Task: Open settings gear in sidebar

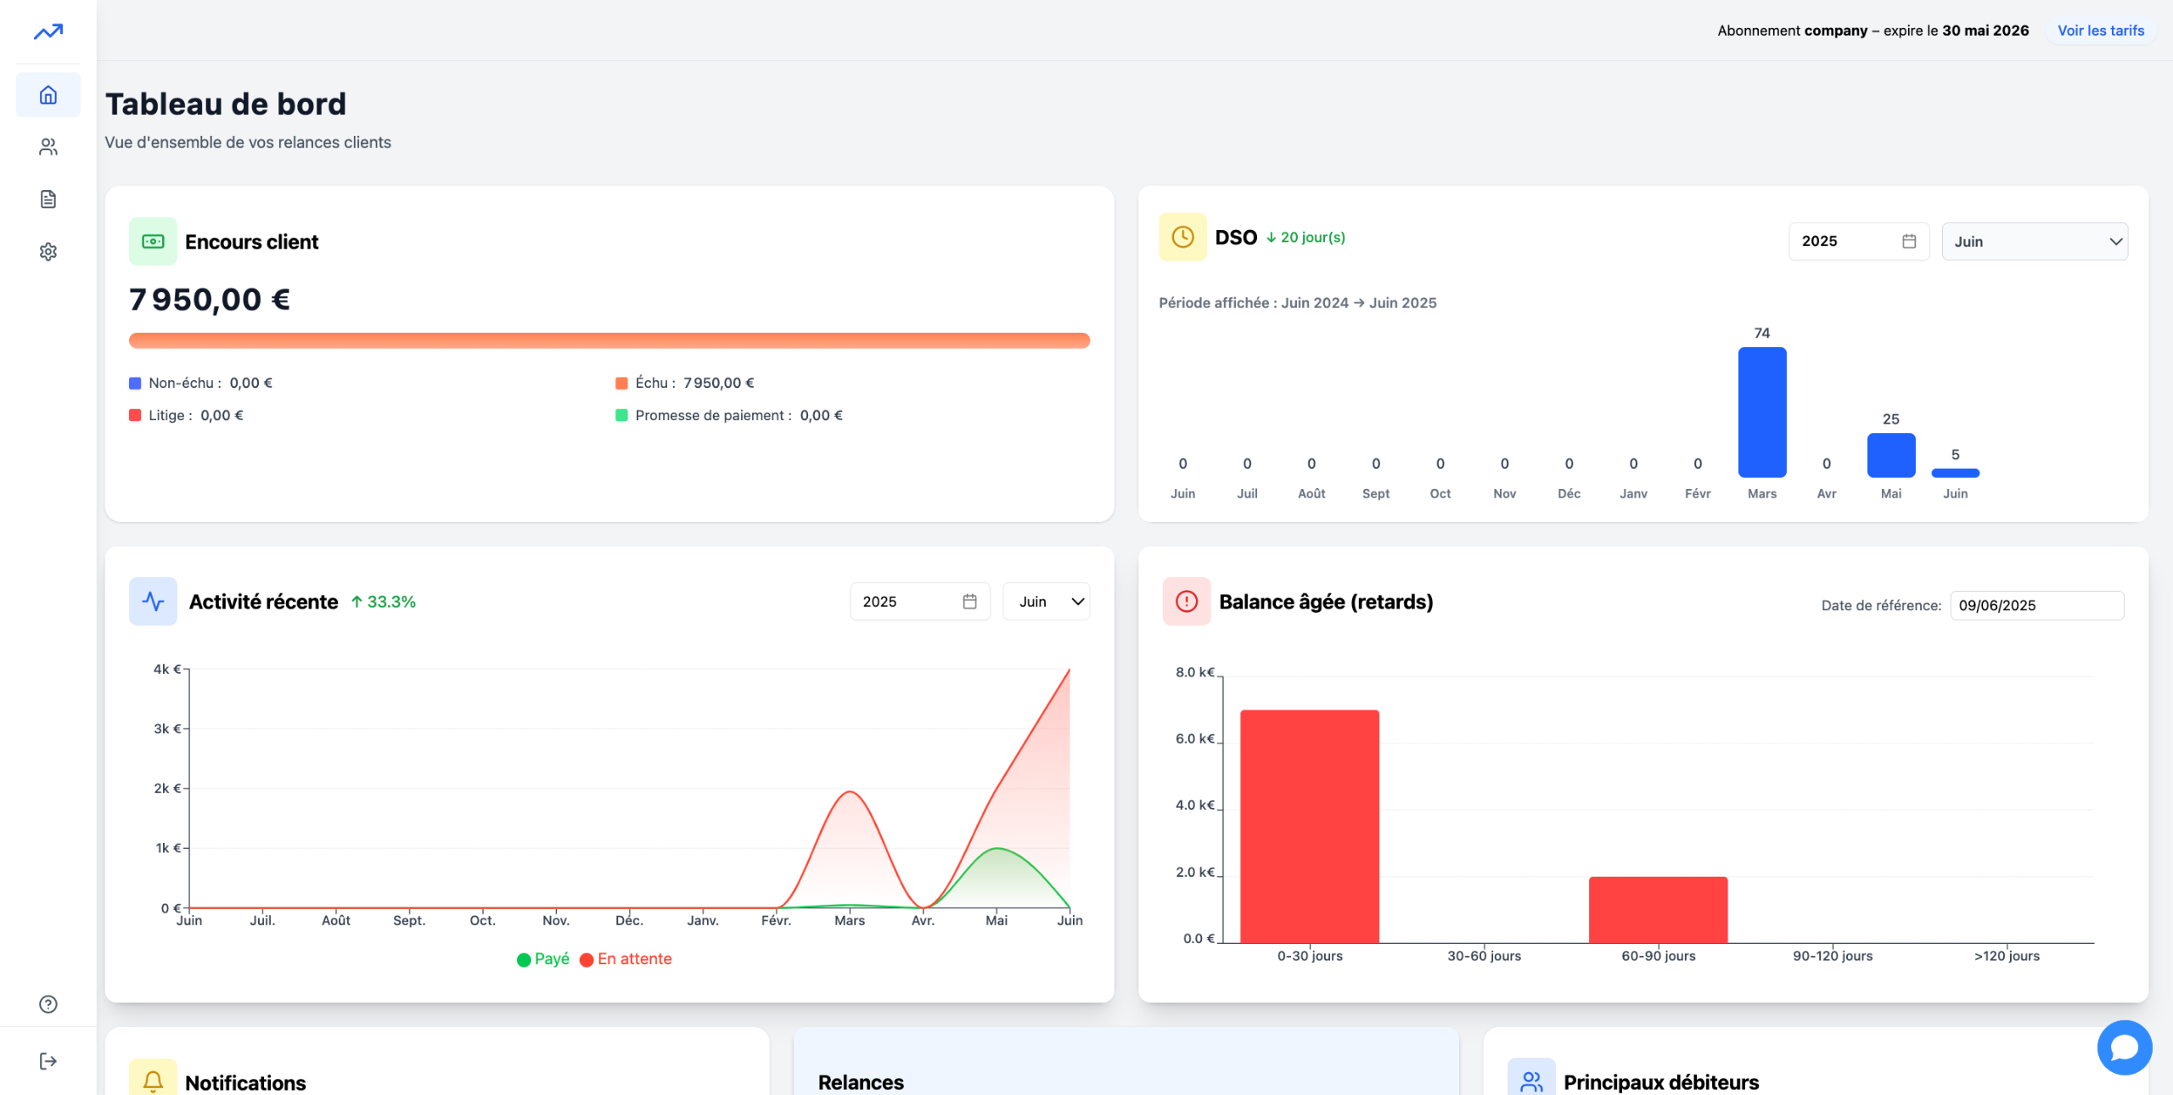Action: point(48,252)
